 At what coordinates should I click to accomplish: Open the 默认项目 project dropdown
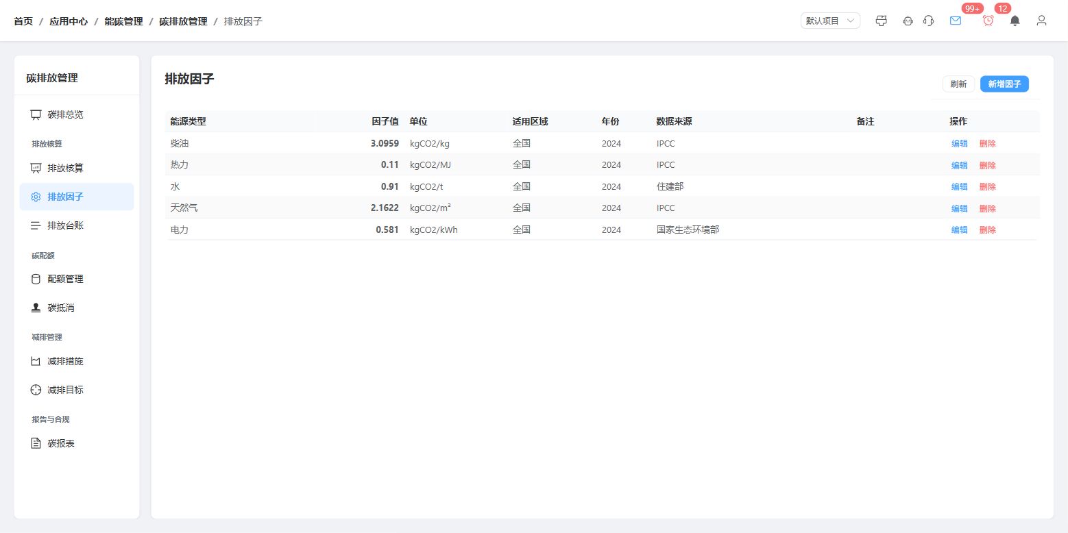click(830, 21)
